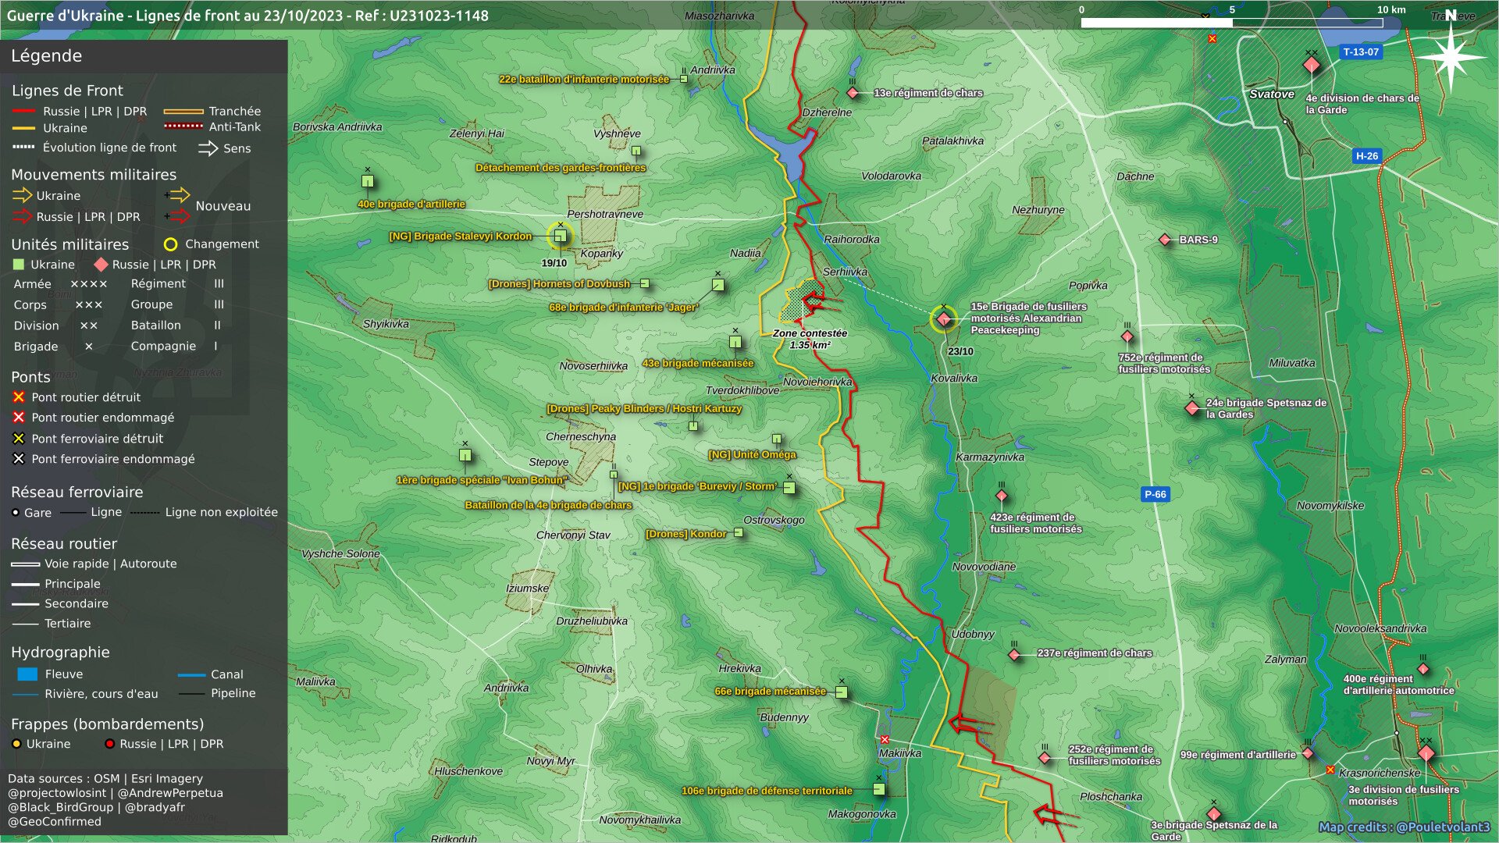
Task: Select the 99e régiment d'artillerie marker
Action: pyautogui.click(x=1308, y=753)
